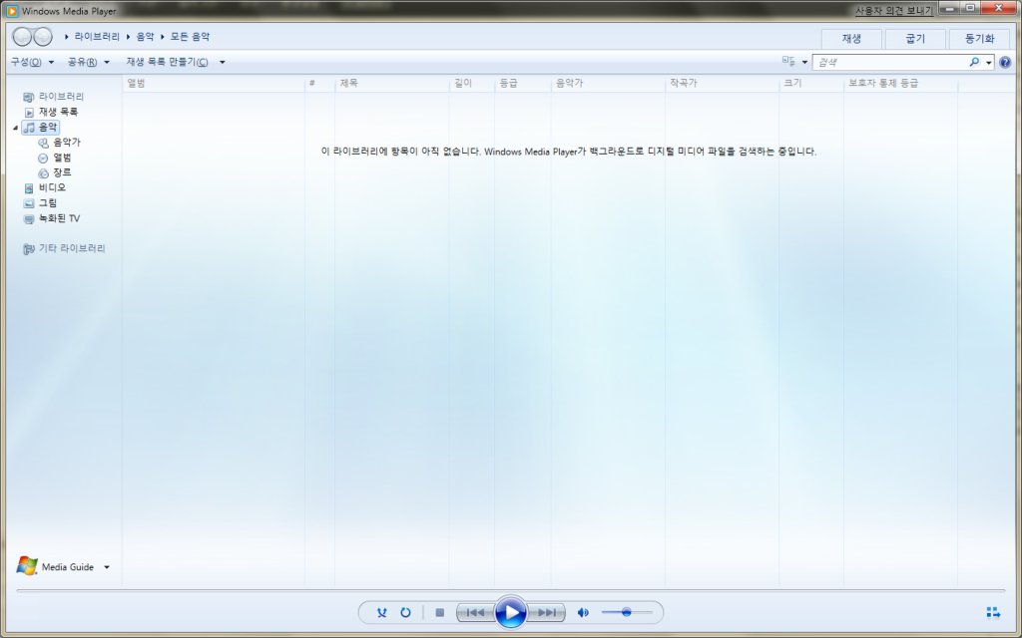Open the help question mark icon

1005,63
